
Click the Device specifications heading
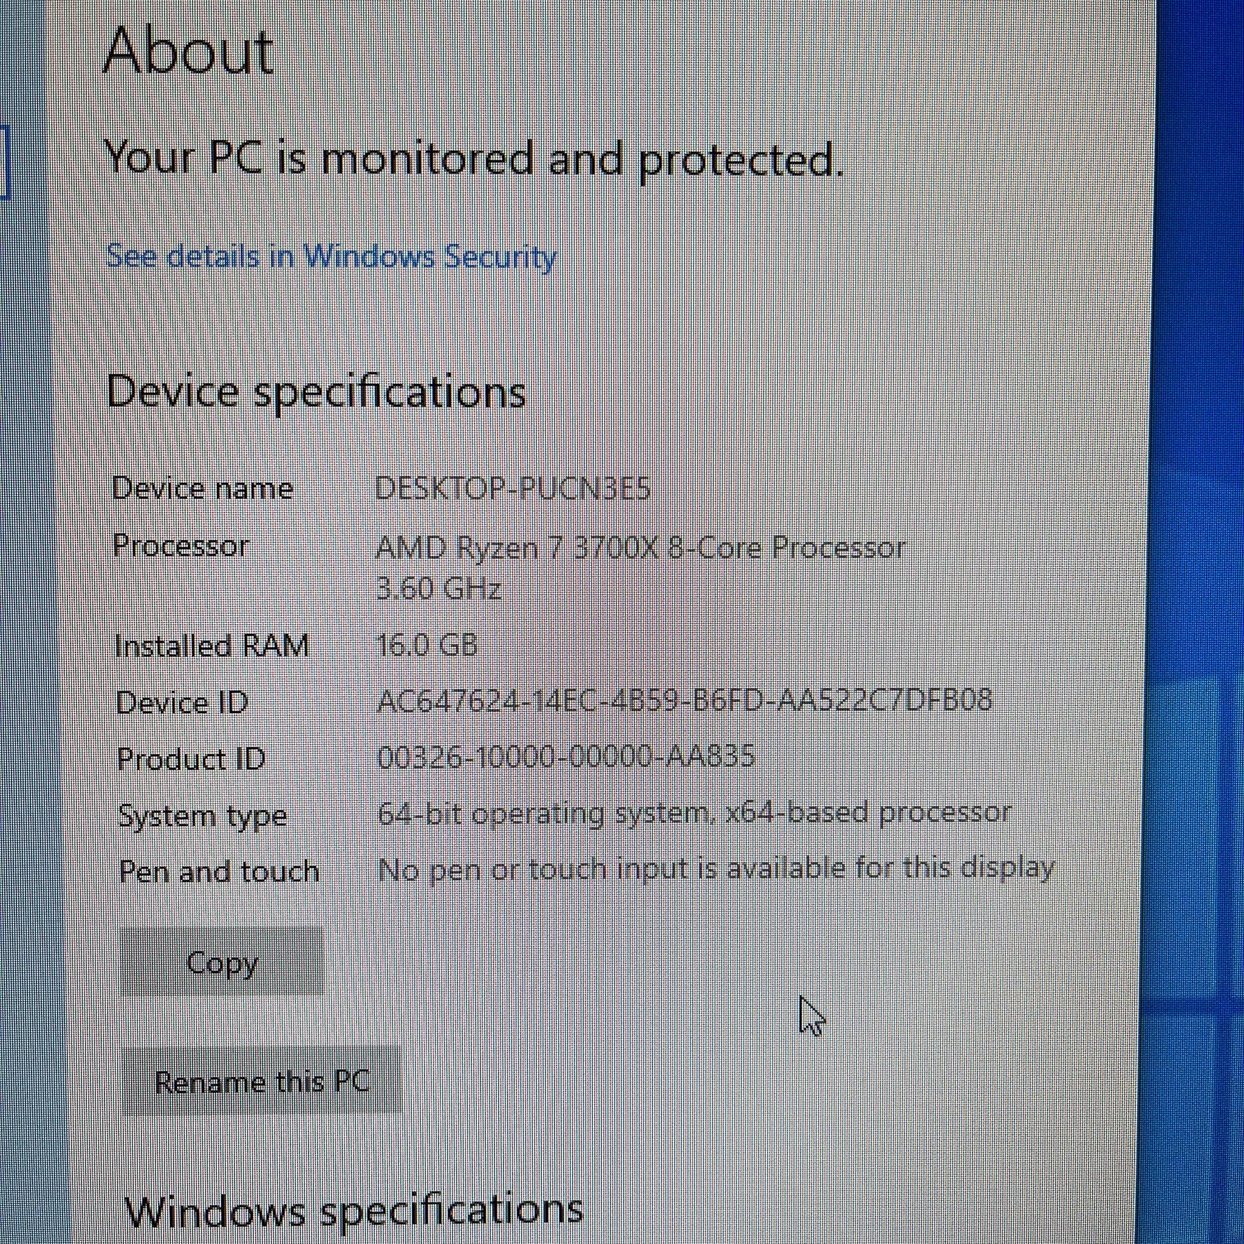316,393
